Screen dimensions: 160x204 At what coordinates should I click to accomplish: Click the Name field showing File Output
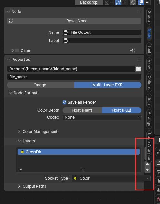(x=102, y=32)
